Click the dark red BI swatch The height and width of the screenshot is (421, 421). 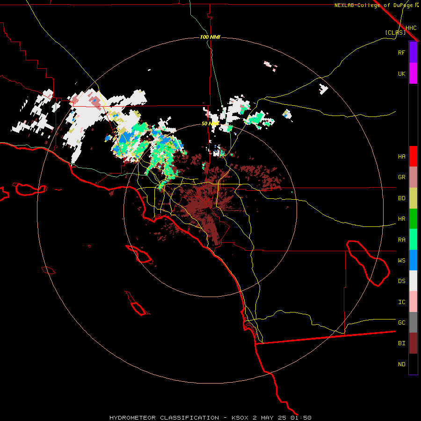[x=413, y=343]
